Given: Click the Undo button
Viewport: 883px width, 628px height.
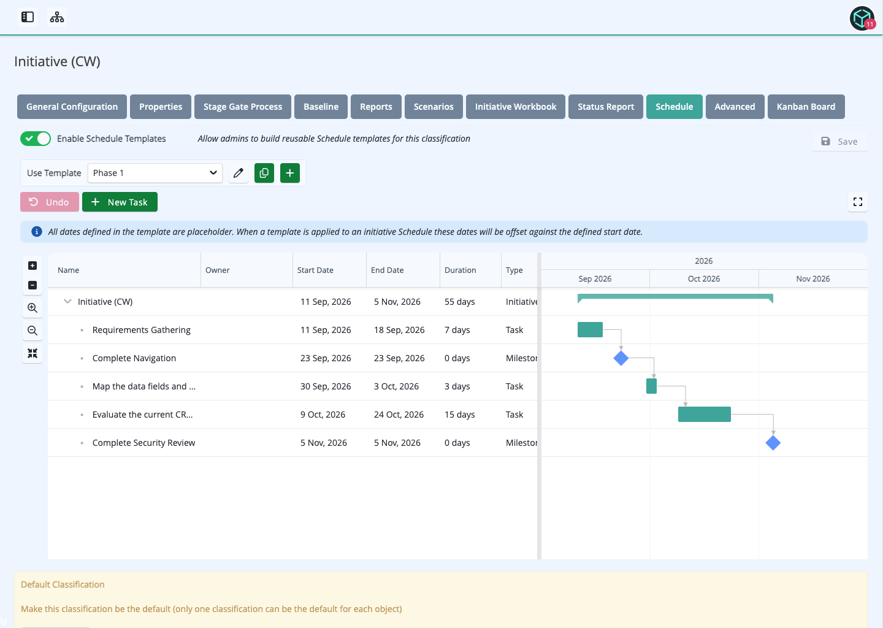Looking at the screenshot, I should tap(50, 202).
